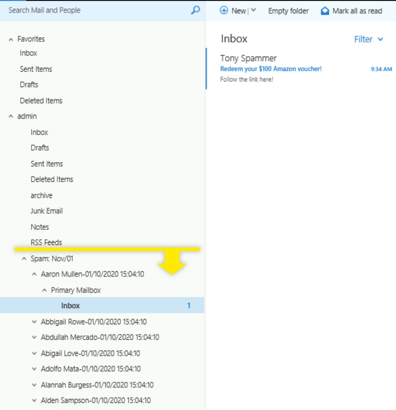This screenshot has width=396, height=410.
Task: Select the Primary Mailbox label
Action: [x=76, y=290]
